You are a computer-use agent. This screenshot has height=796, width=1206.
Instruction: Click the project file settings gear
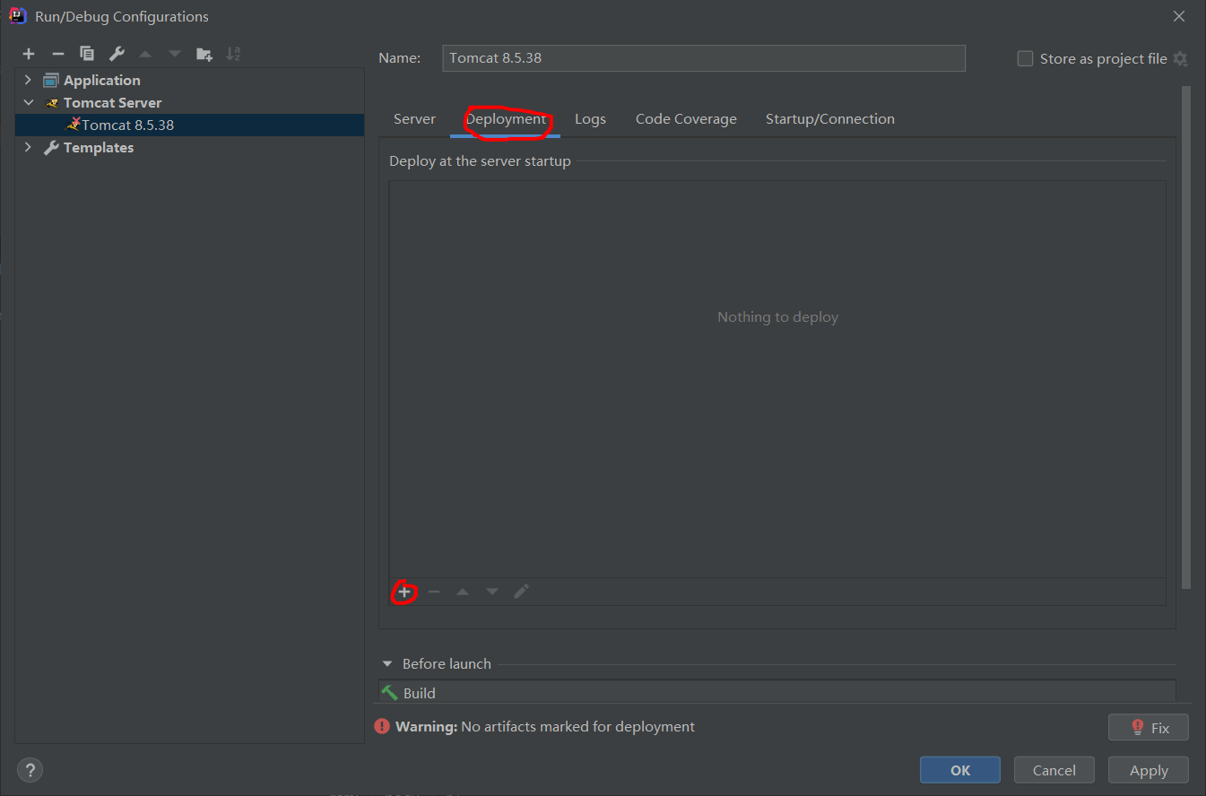tap(1181, 58)
